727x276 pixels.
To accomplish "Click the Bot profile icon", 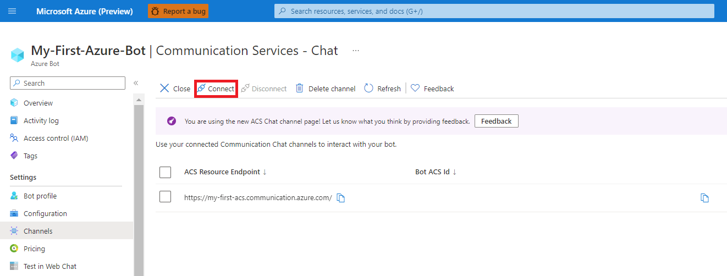I will pos(14,196).
